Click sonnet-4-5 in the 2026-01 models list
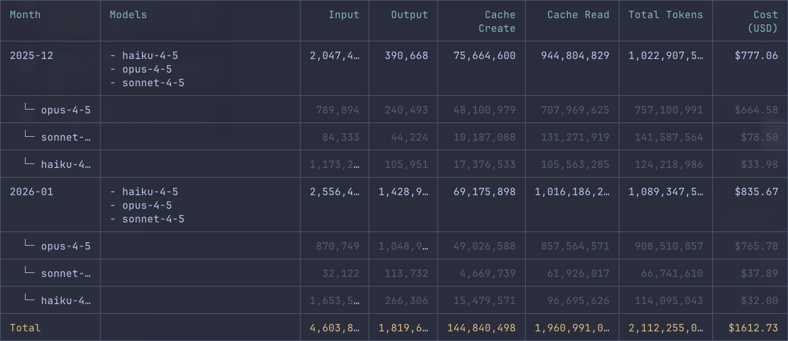The height and width of the screenshot is (341, 788). click(153, 219)
